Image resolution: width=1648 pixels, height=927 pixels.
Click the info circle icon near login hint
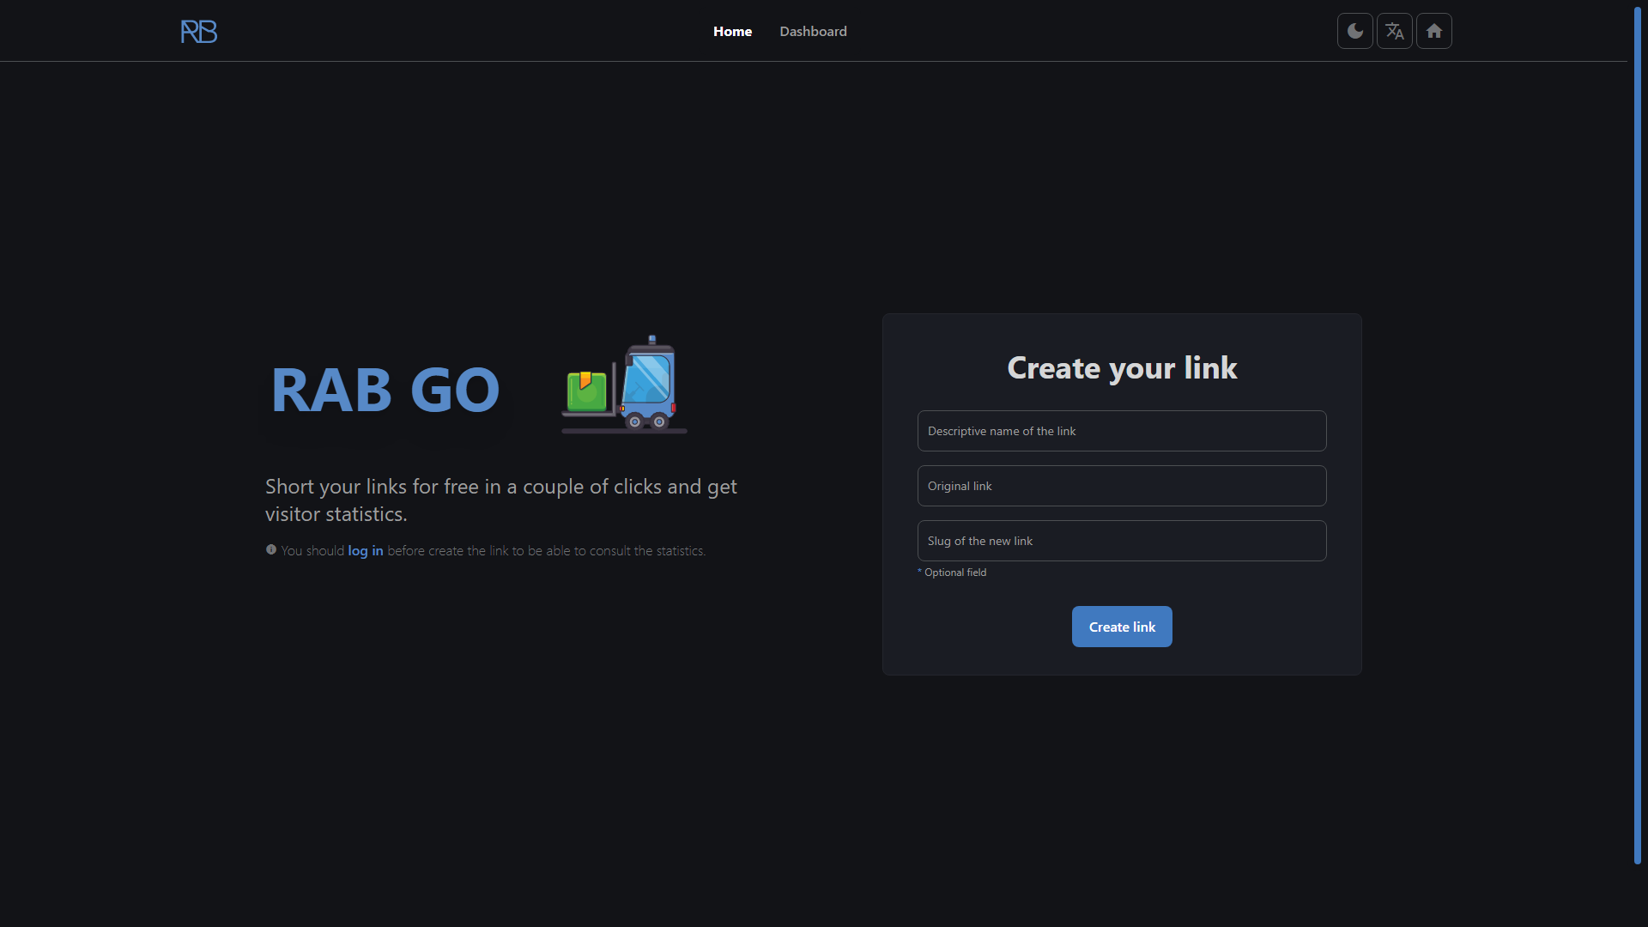(x=270, y=550)
